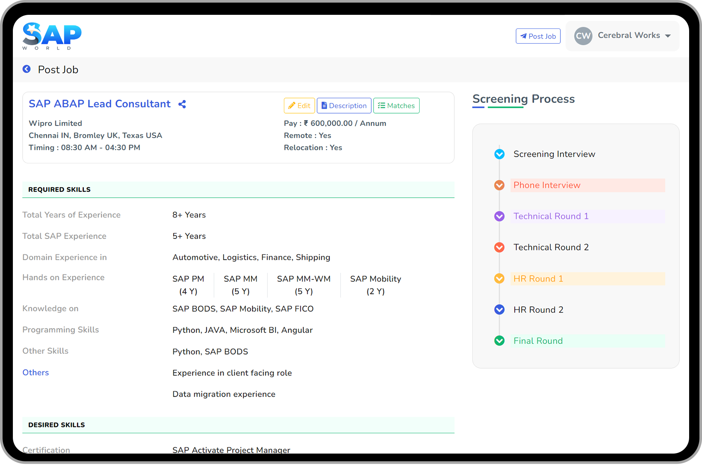Click the Timing 08:30 AM - 04:30 PM text

coord(85,147)
